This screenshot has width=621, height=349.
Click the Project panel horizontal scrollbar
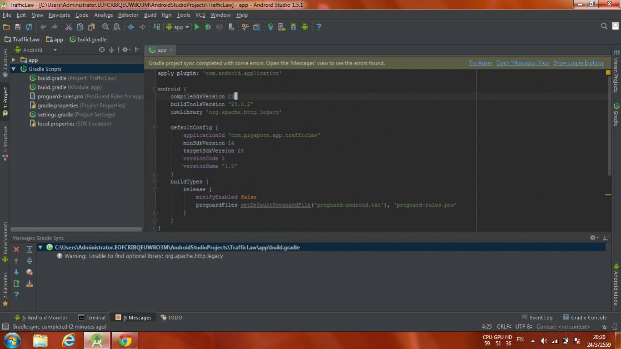pyautogui.click(x=76, y=229)
